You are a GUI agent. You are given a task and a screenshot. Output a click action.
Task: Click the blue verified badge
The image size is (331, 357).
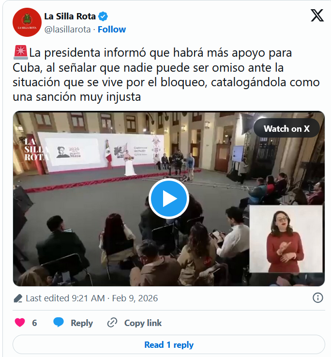coord(103,16)
